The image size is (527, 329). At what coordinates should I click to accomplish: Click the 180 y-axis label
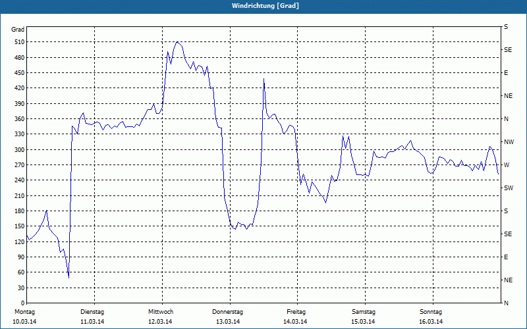(x=19, y=211)
